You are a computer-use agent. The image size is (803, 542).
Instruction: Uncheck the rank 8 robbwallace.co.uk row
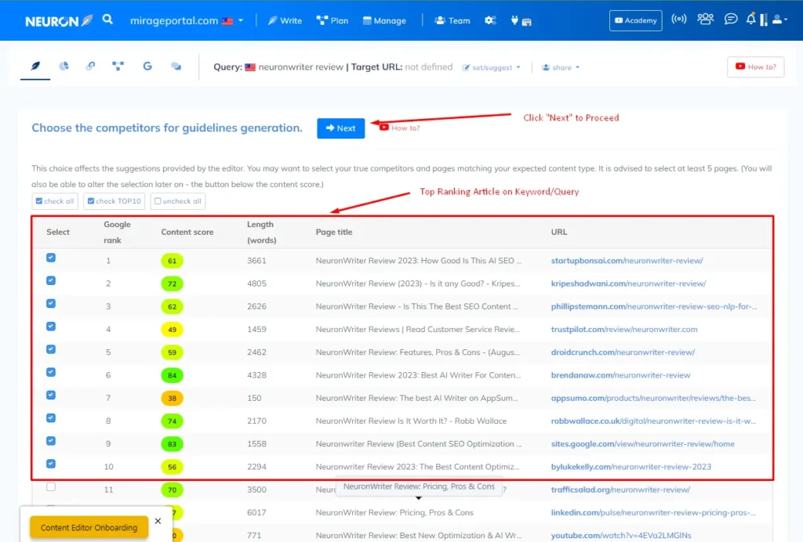[x=51, y=418]
